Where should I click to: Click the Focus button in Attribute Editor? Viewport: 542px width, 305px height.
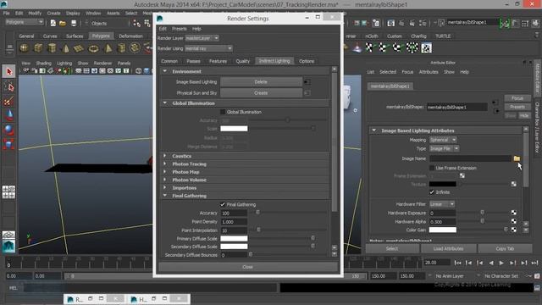point(517,98)
